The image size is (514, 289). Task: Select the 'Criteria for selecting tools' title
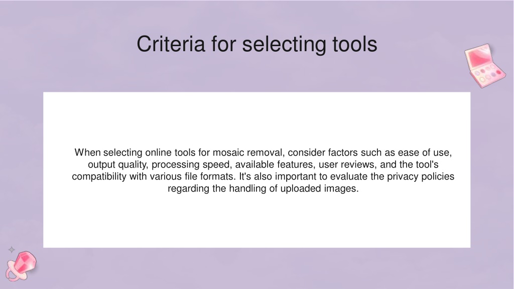tap(257, 44)
